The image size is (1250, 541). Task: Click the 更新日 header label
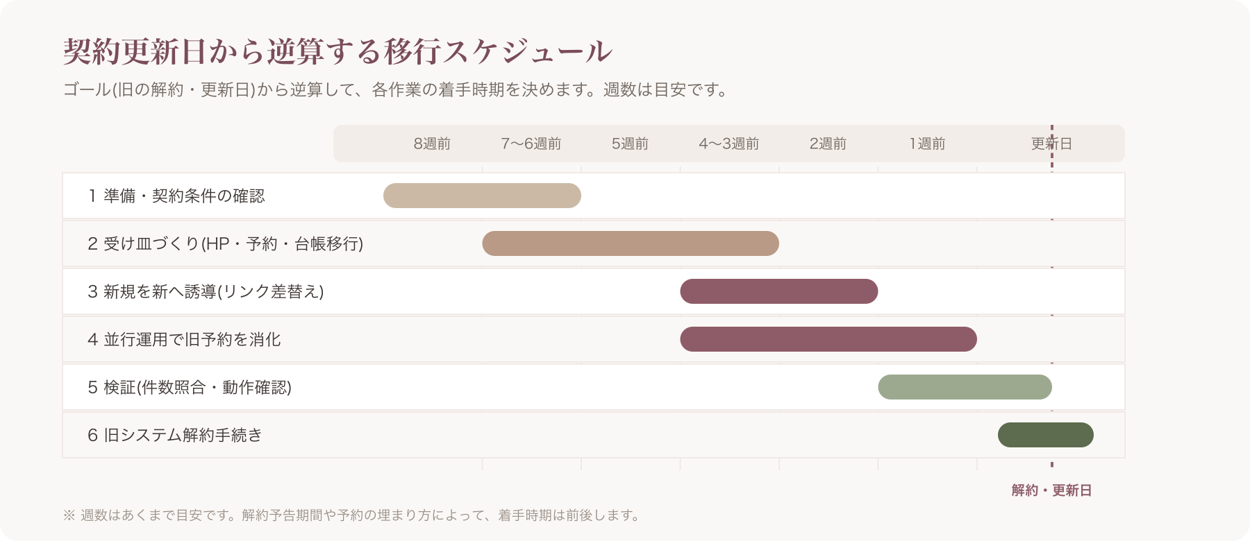click(x=1051, y=144)
